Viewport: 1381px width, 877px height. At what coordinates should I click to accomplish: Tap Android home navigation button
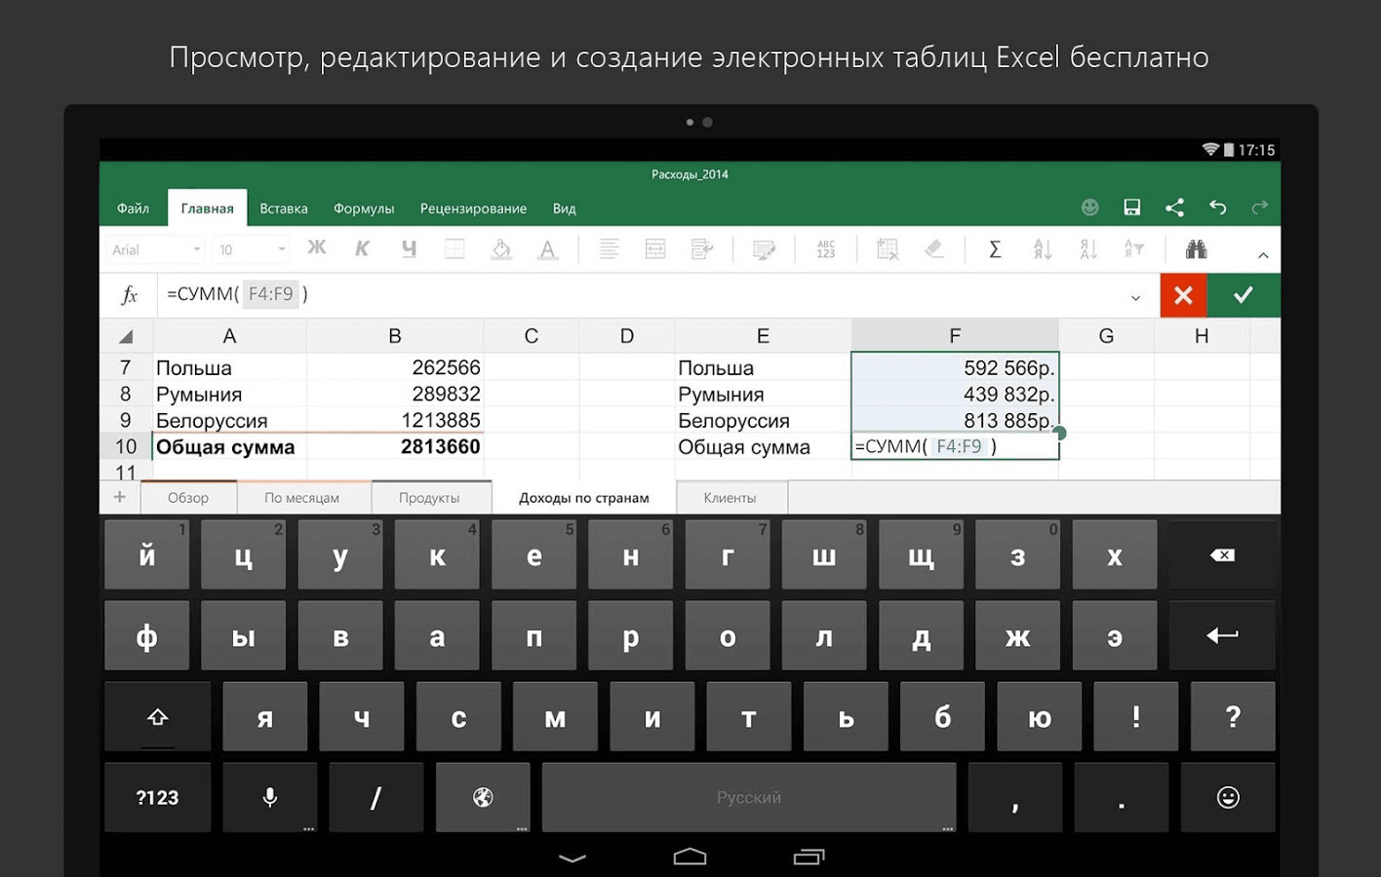pos(690,857)
